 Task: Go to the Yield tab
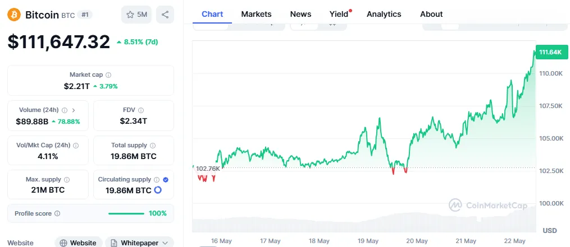coord(339,14)
